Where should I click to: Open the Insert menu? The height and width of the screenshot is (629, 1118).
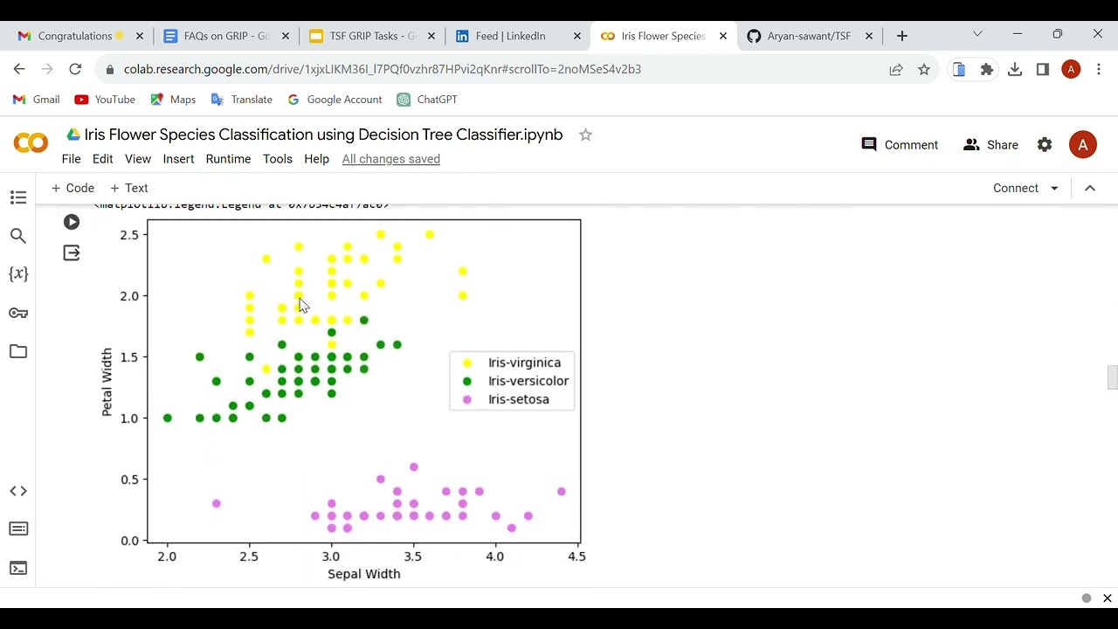pyautogui.click(x=178, y=159)
